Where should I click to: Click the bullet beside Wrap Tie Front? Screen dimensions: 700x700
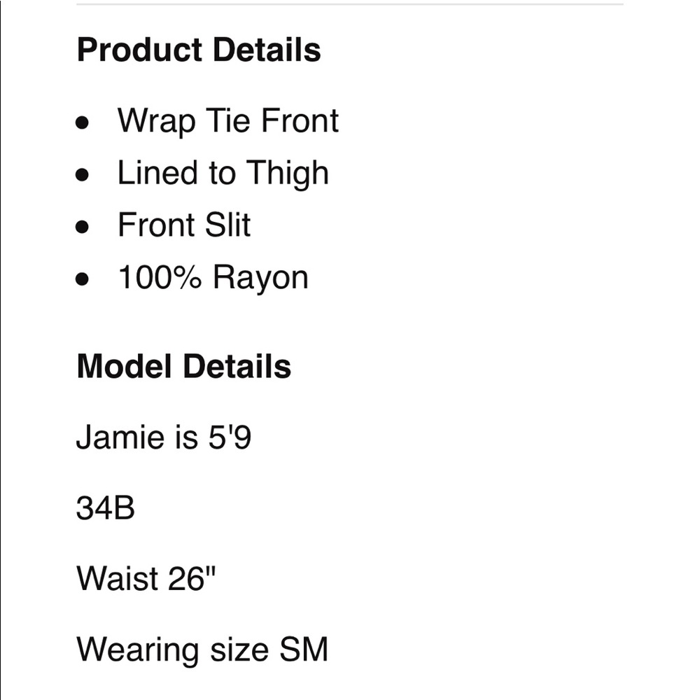pyautogui.click(x=83, y=122)
